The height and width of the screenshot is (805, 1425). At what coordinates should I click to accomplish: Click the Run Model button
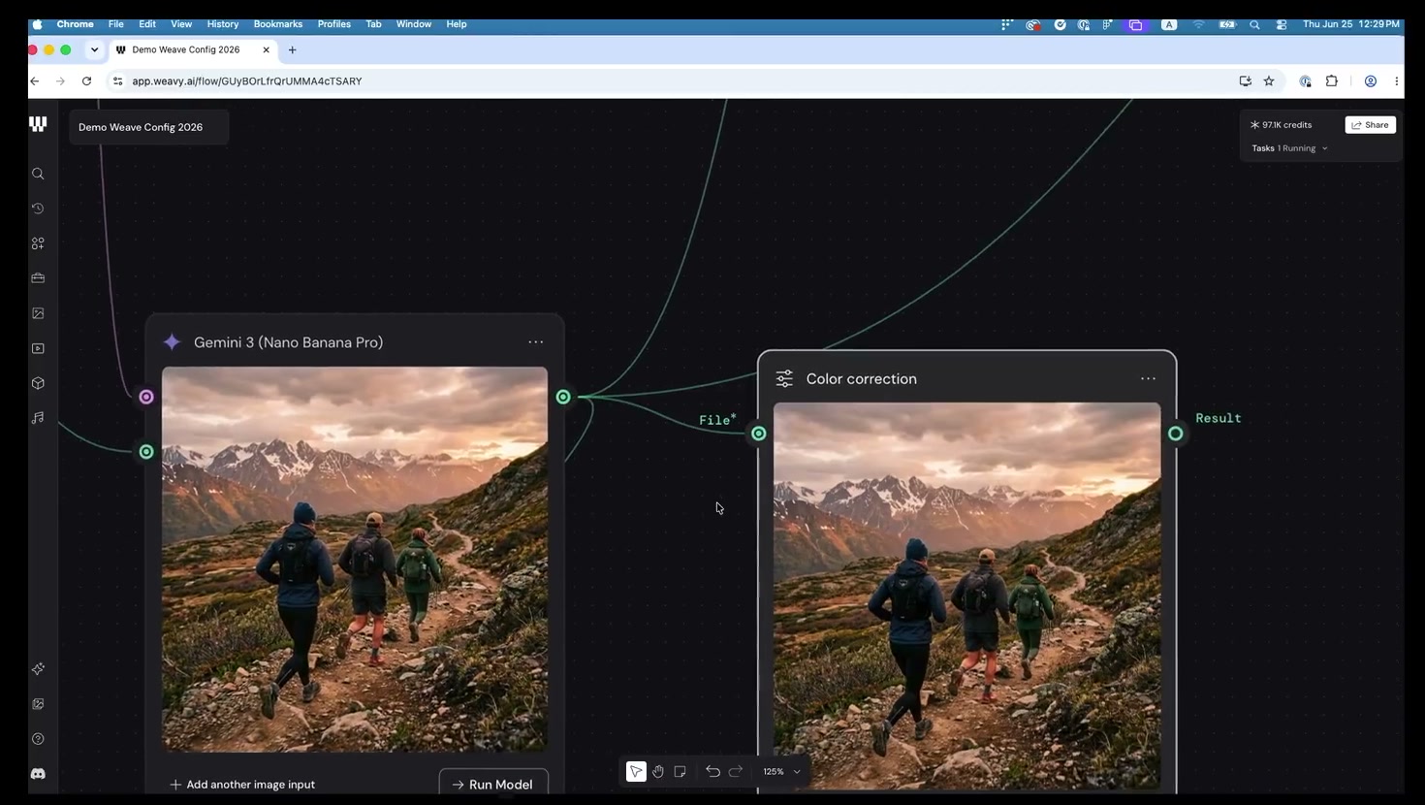click(493, 784)
